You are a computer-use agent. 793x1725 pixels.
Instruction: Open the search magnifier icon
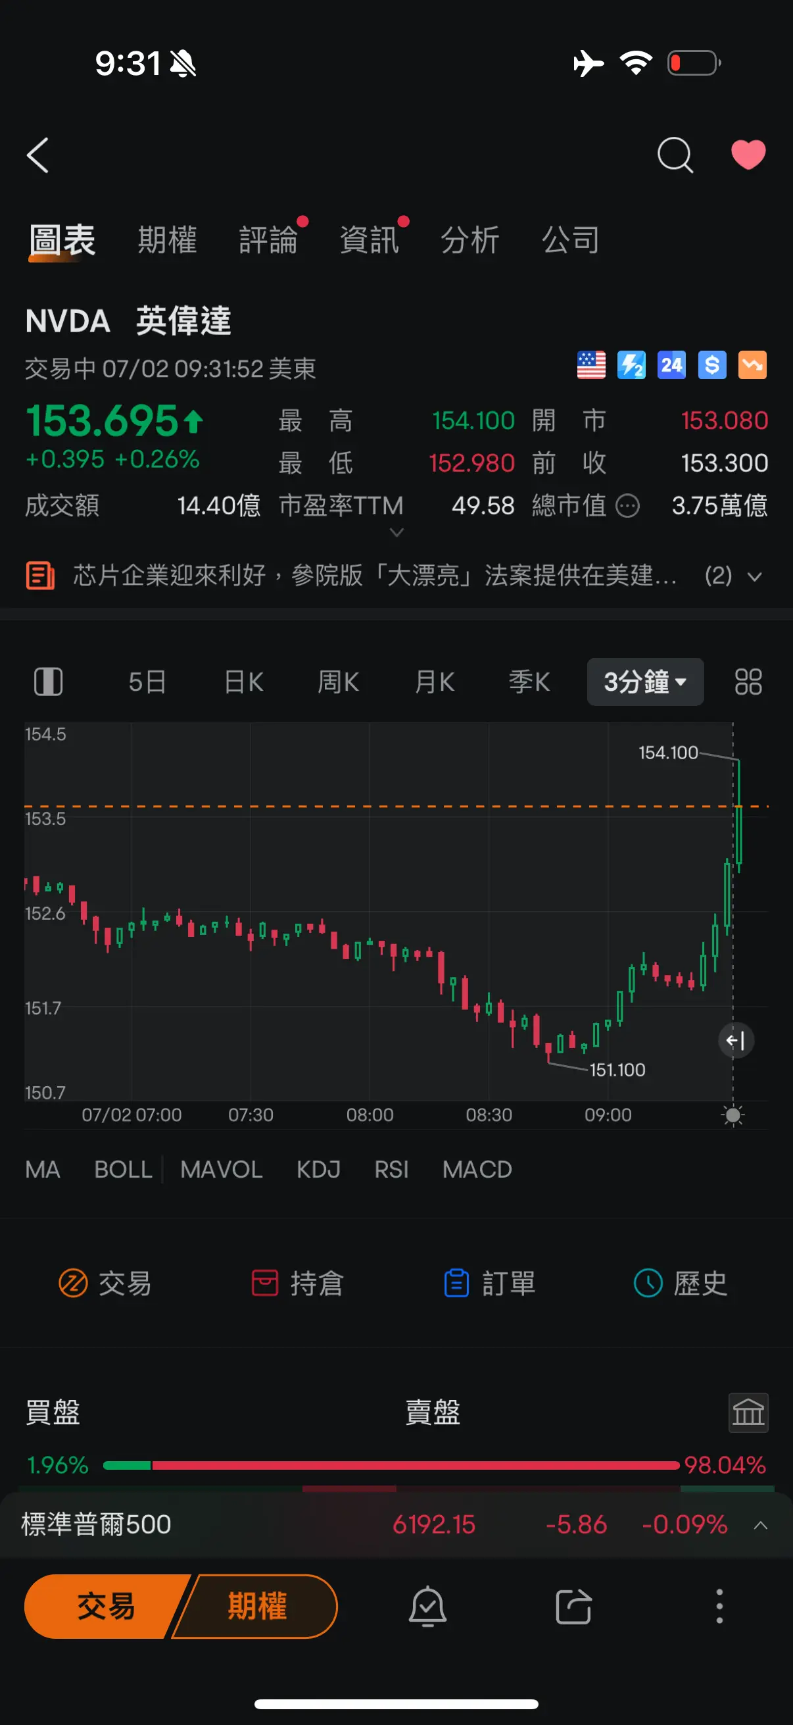(x=675, y=155)
